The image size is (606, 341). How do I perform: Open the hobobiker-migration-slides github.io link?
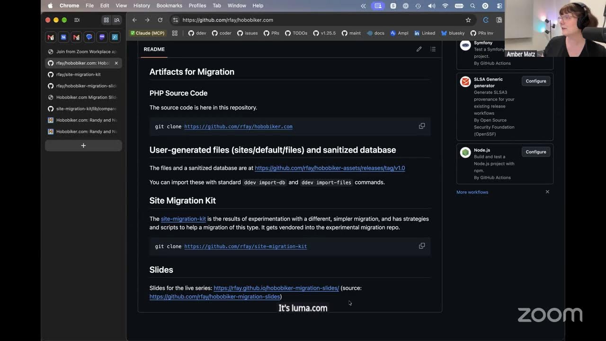pos(276,288)
